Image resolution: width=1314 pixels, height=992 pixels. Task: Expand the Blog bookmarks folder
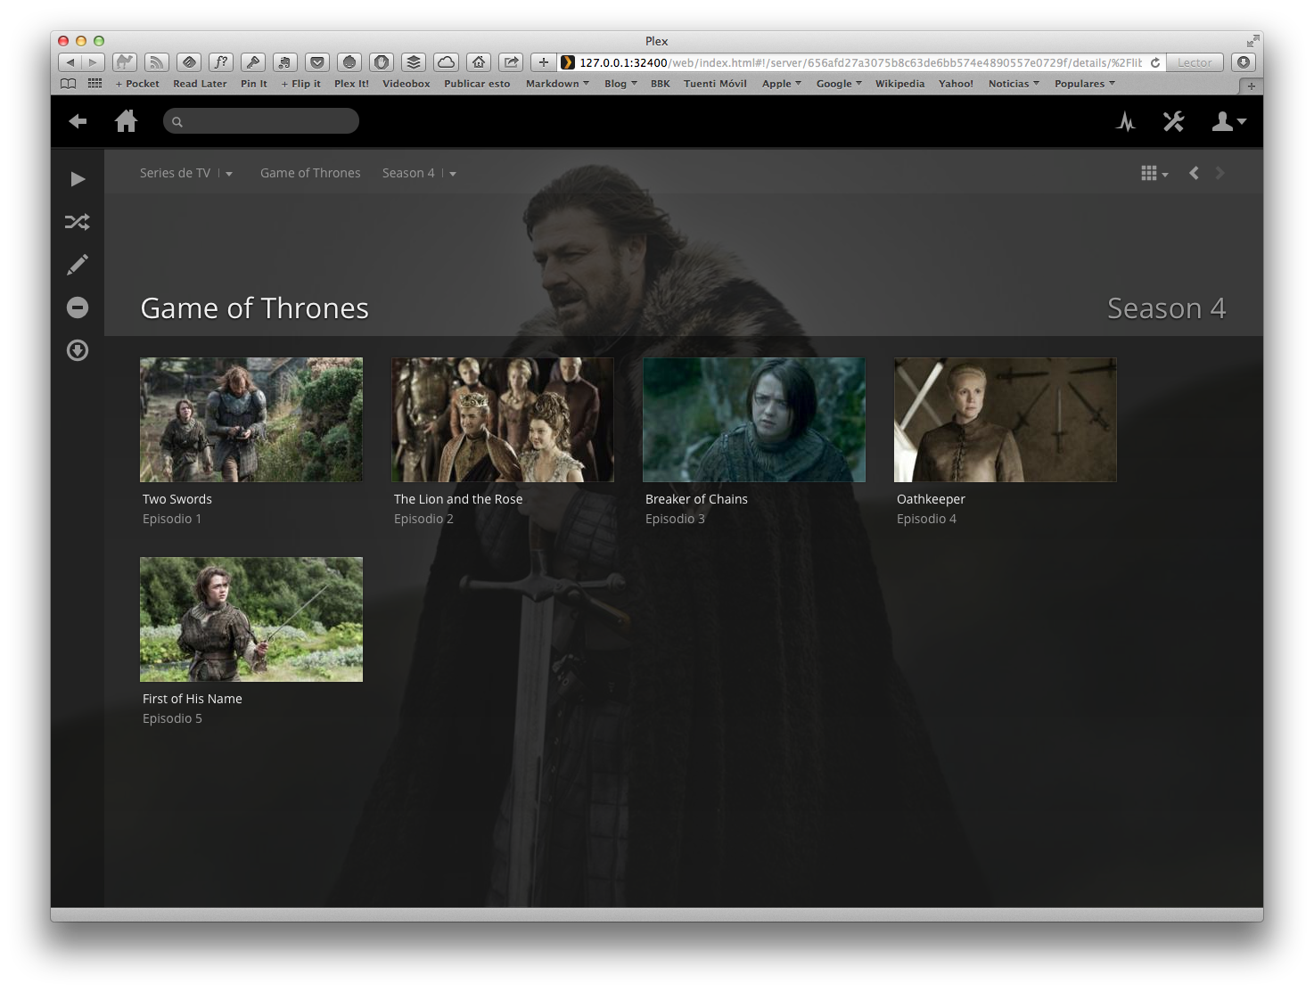pos(620,84)
